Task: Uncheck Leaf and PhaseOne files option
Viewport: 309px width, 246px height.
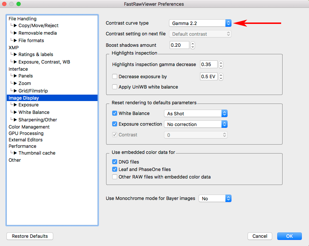Action: point(115,169)
